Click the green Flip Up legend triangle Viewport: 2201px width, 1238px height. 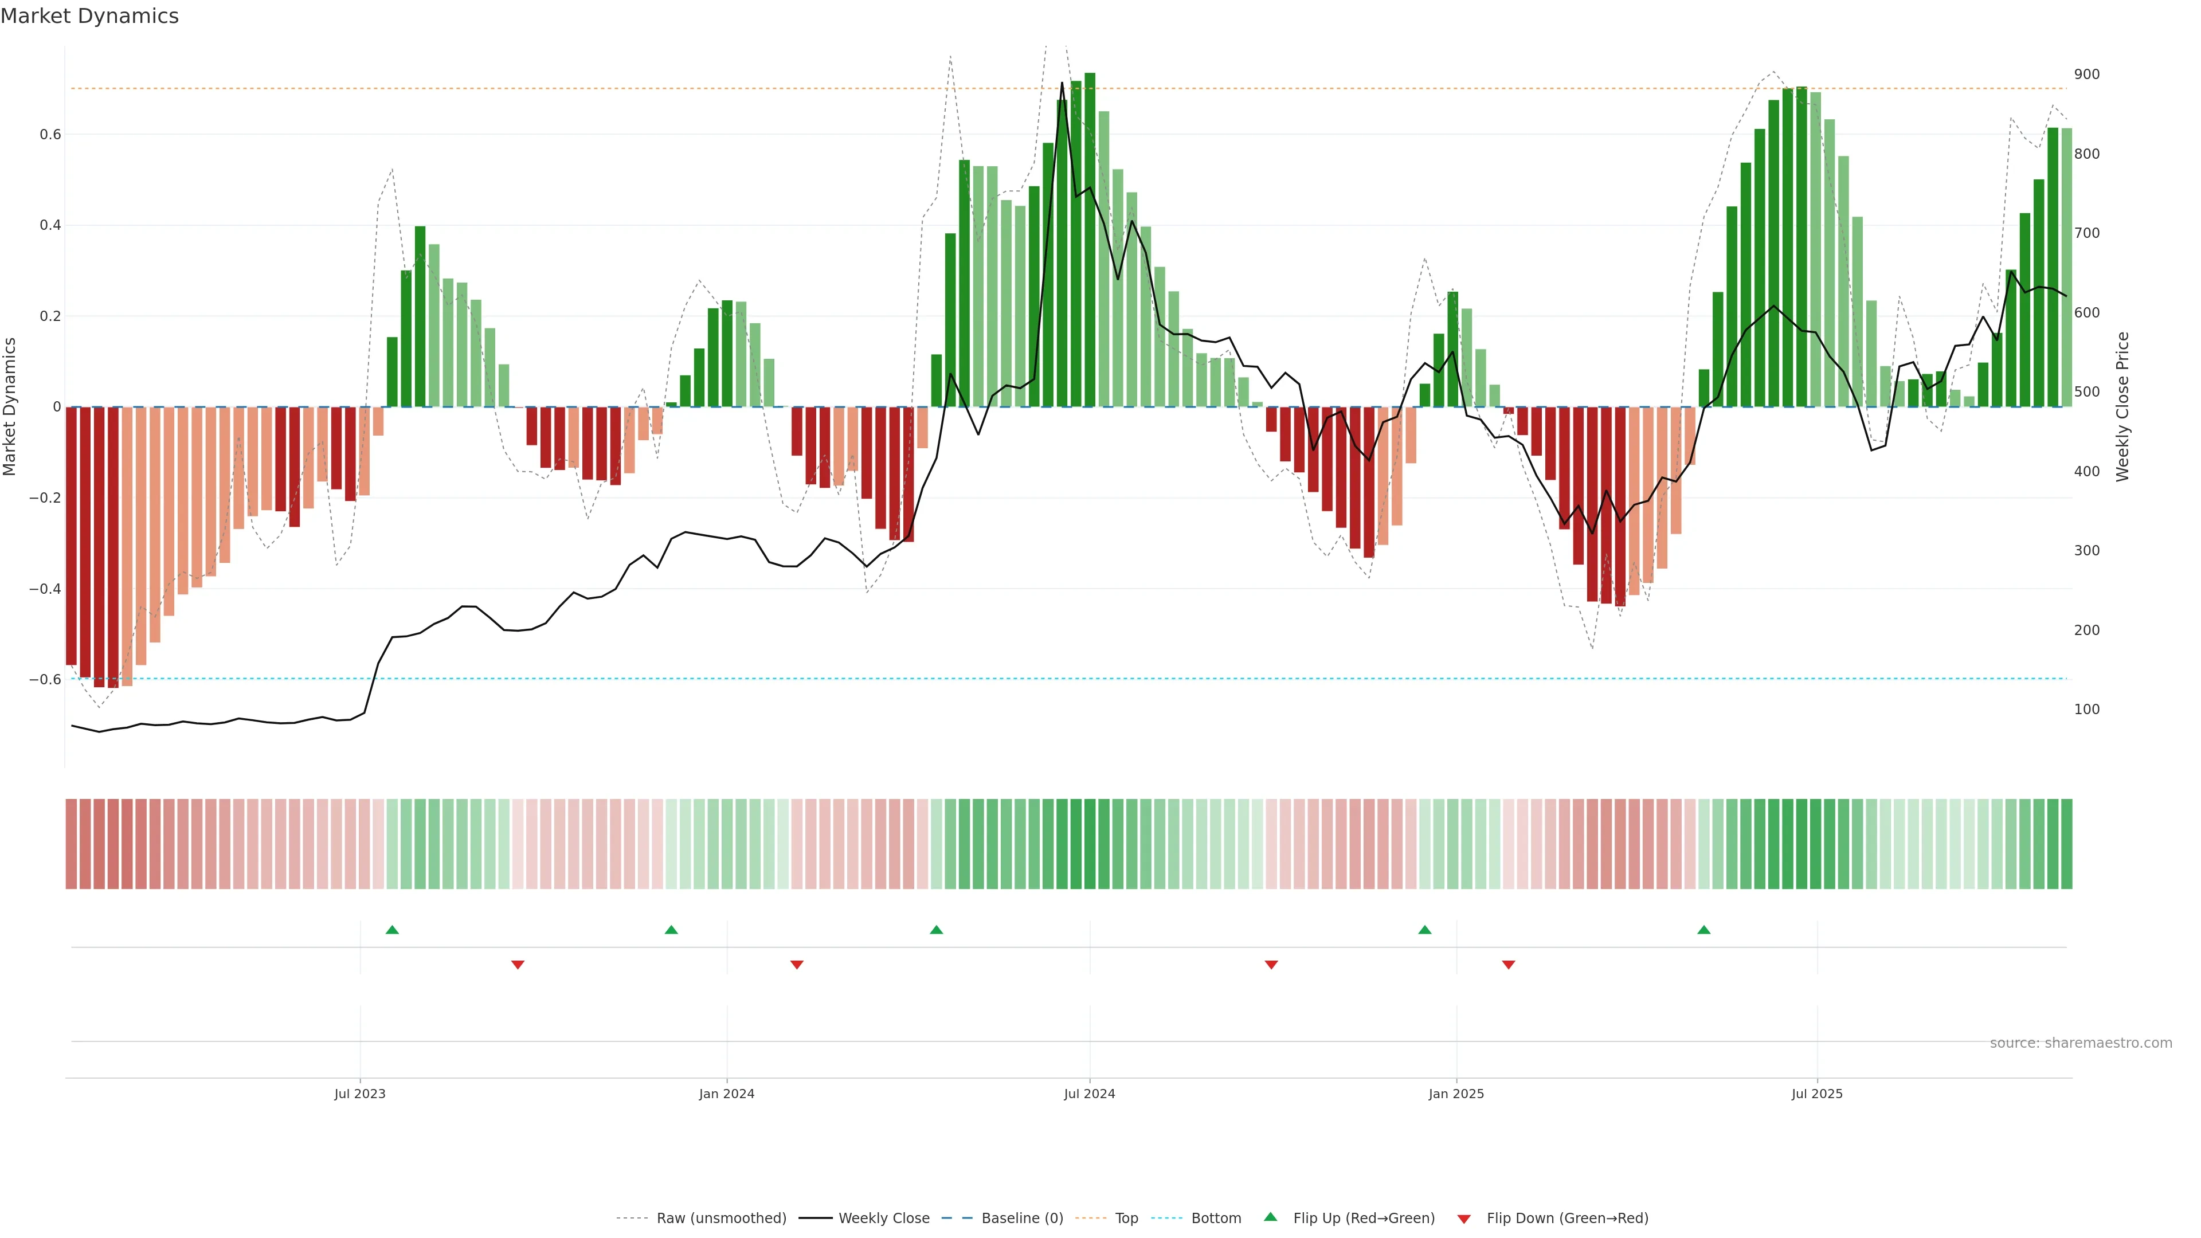(1271, 1217)
